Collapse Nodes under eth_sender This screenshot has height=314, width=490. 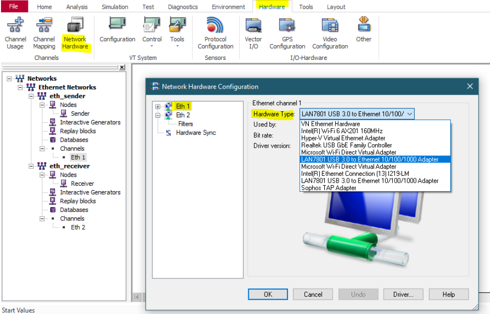[42, 105]
